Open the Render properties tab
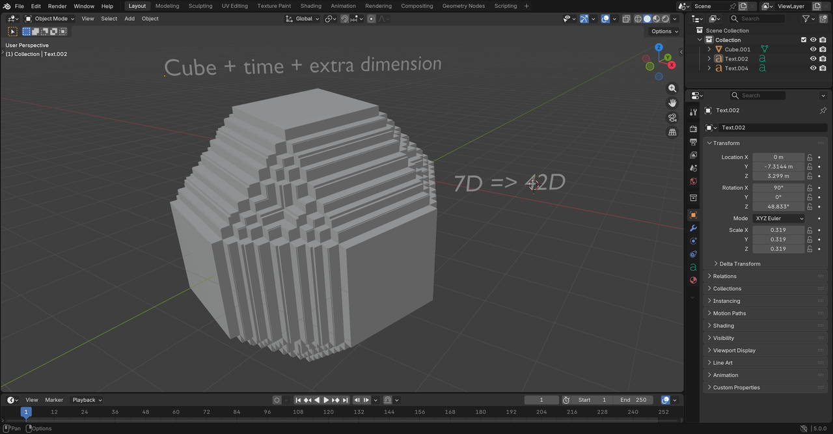833x434 pixels. (693, 129)
